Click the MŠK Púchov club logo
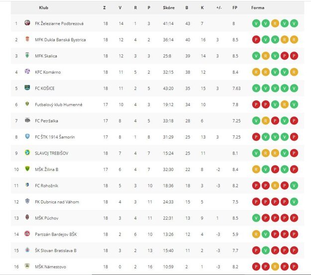The image size is (311, 275). [x=27, y=217]
